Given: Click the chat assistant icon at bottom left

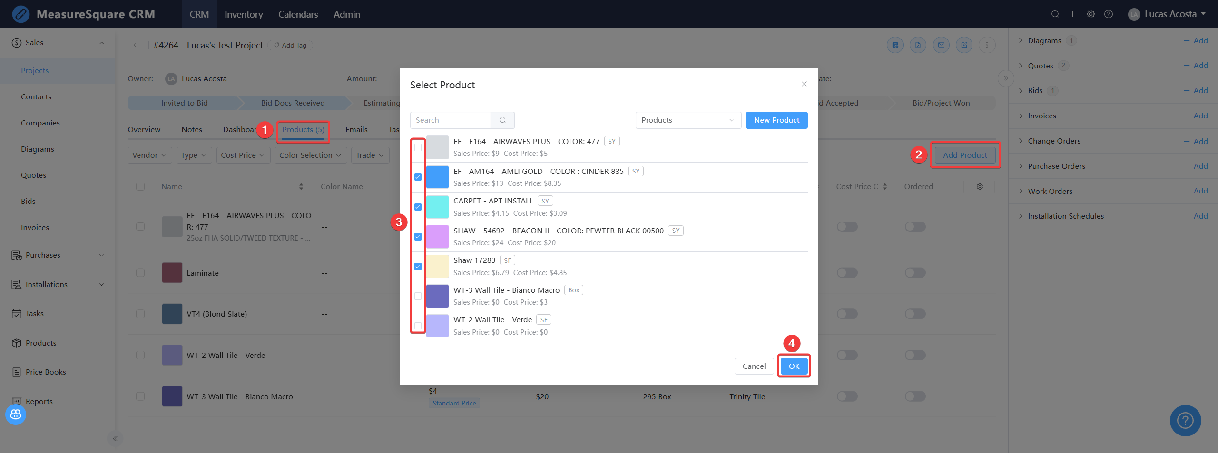Looking at the screenshot, I should coord(16,414).
